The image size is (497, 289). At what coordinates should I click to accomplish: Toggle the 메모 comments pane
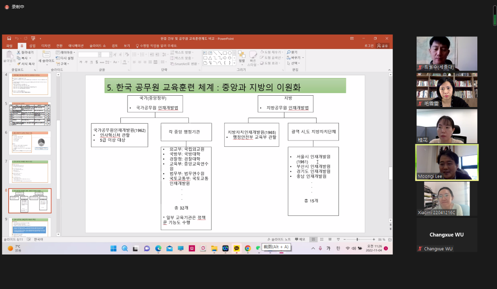(300, 239)
